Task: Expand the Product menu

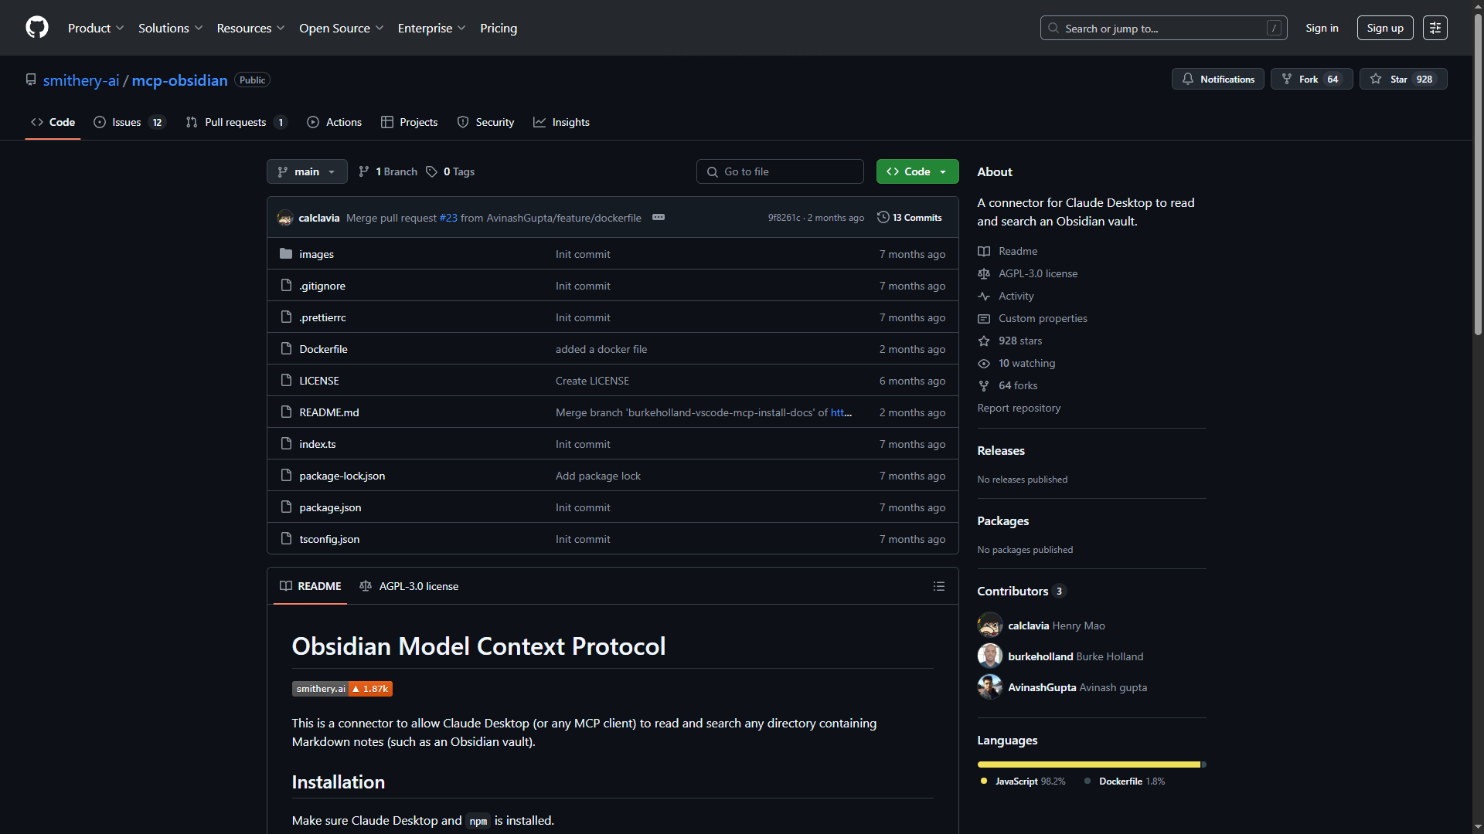Action: point(95,28)
